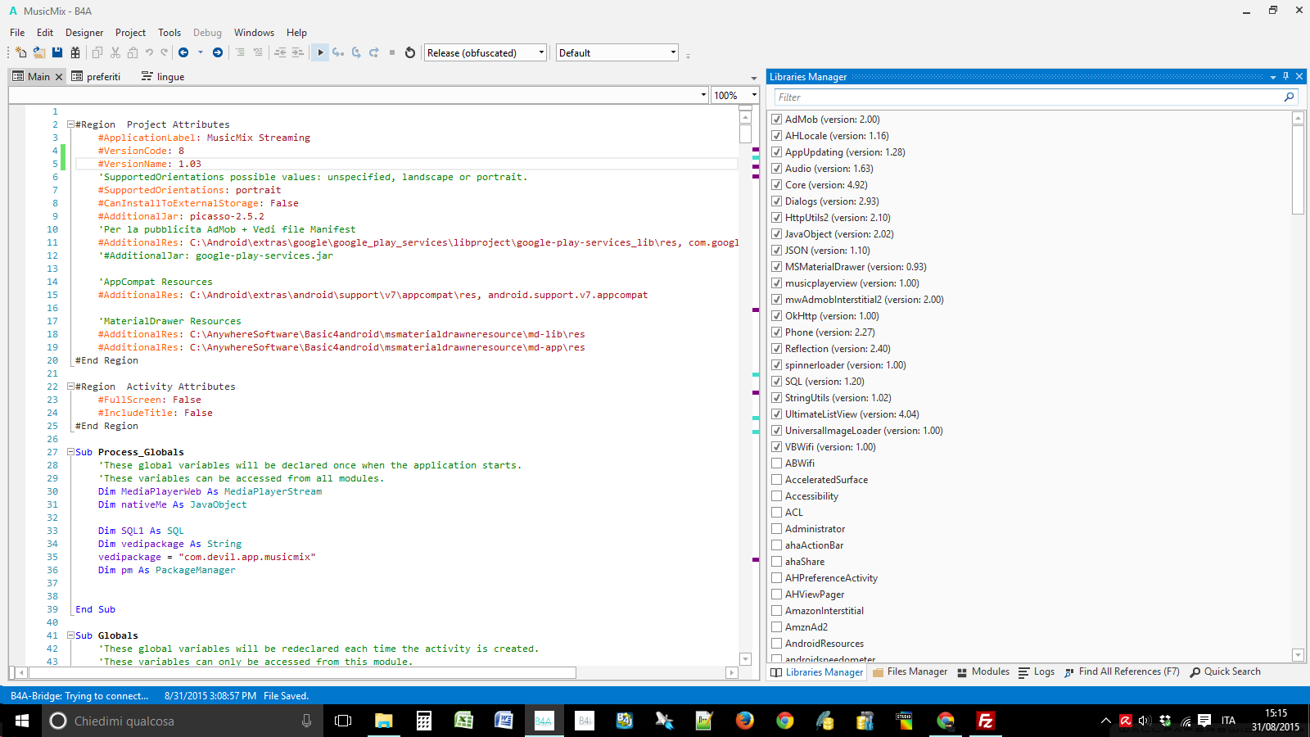Switch to the lingue tab
Image resolution: width=1310 pixels, height=737 pixels.
pos(163,77)
